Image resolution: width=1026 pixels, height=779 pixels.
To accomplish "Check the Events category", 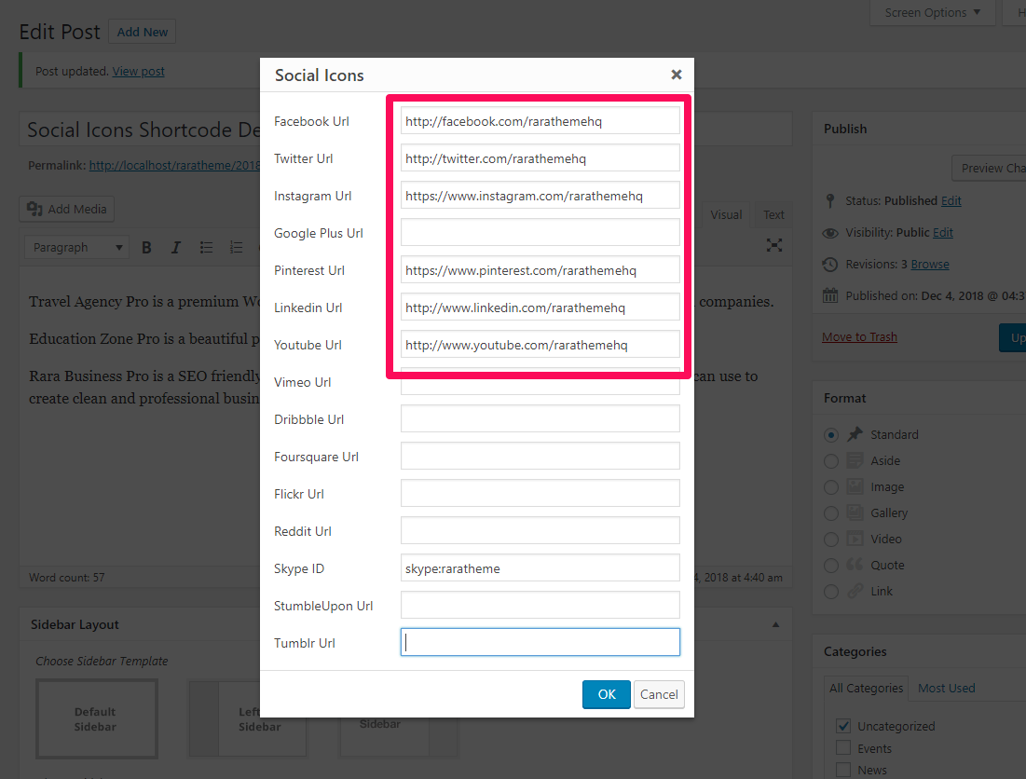I will tap(843, 747).
